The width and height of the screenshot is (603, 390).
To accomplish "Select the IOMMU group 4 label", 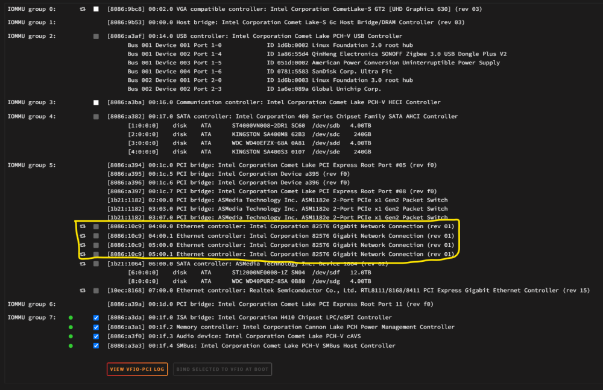I will pos(31,116).
